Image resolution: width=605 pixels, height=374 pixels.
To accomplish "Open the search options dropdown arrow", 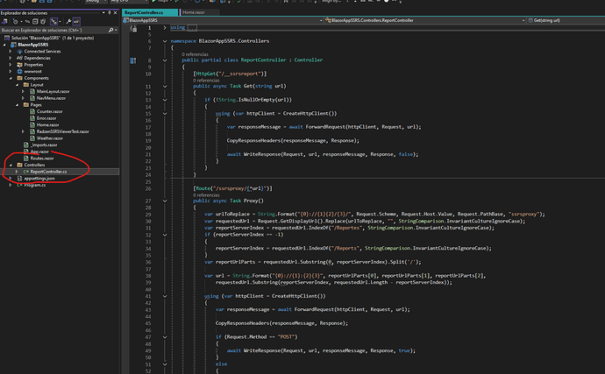I will click(x=116, y=30).
